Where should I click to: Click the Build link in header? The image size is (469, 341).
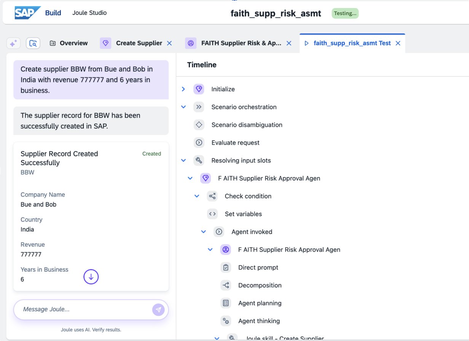[53, 13]
